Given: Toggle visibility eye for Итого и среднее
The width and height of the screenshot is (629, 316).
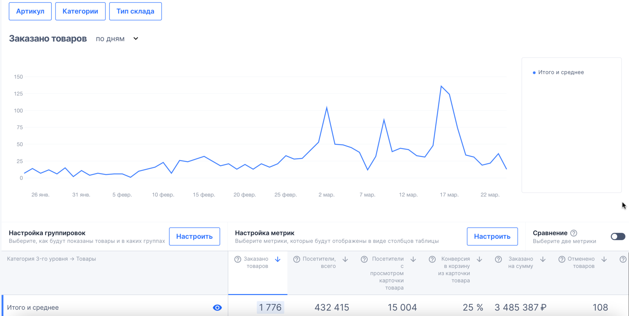Looking at the screenshot, I should click(x=217, y=307).
